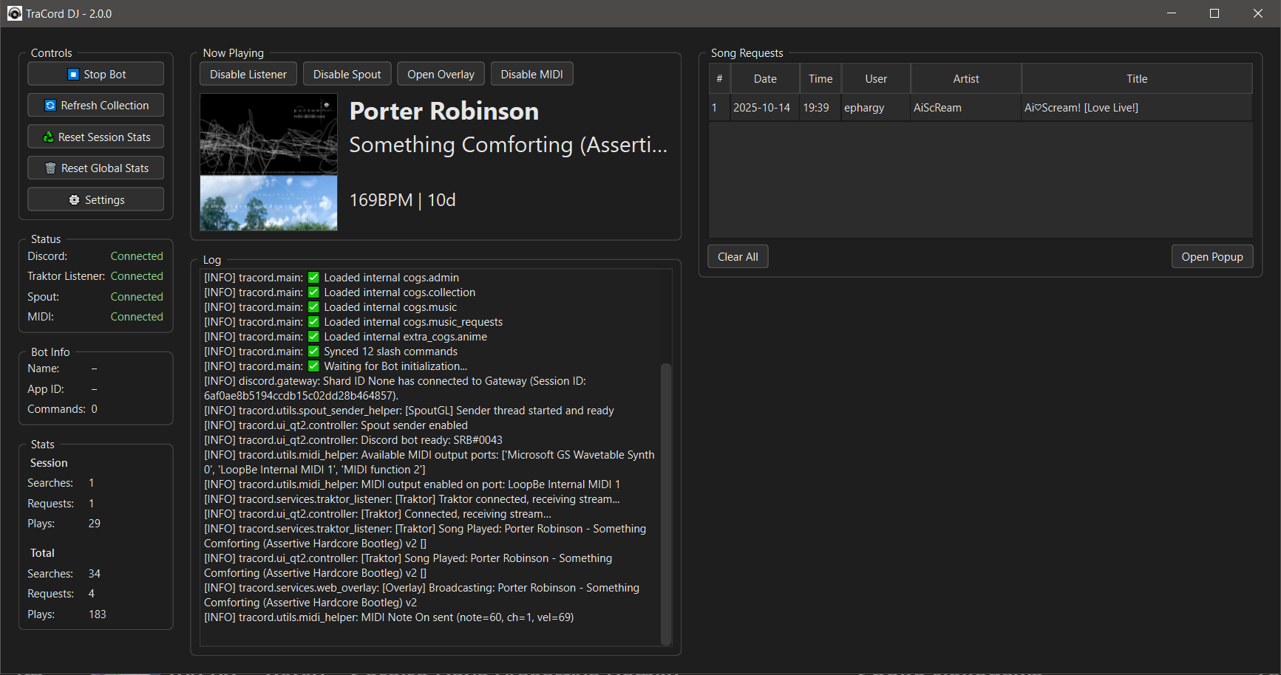This screenshot has width=1281, height=675.
Task: Disable Spout output
Action: click(x=347, y=74)
